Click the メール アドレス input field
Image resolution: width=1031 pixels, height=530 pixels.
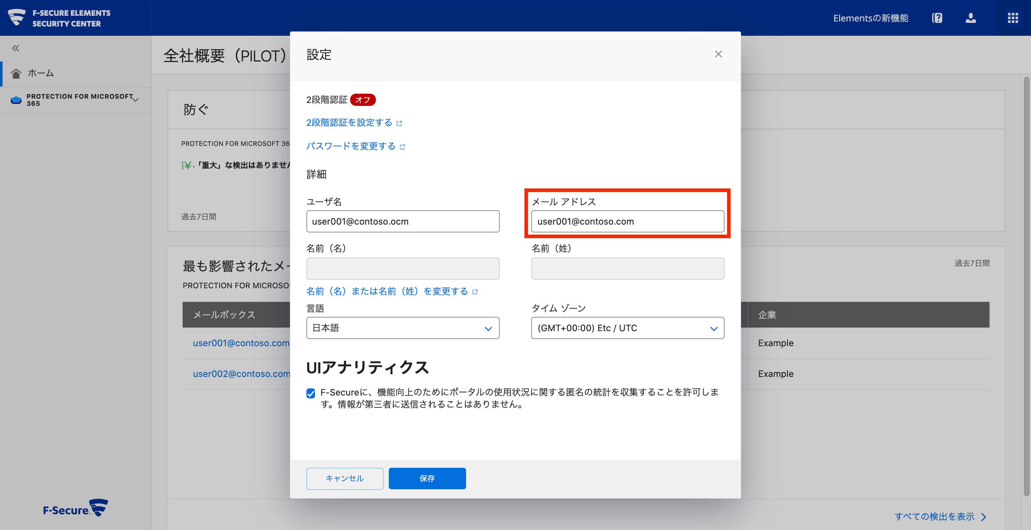[x=627, y=221]
